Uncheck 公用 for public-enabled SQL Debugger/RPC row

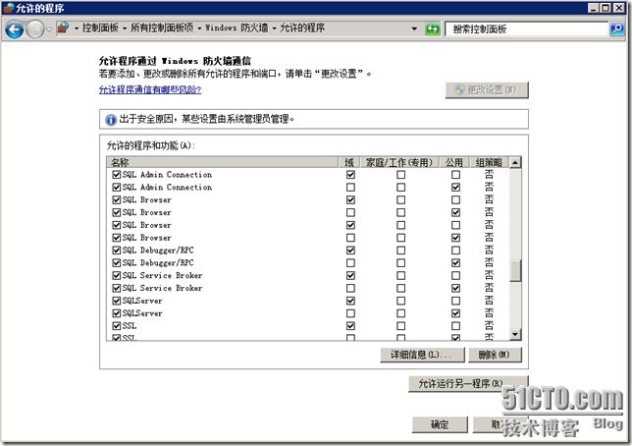coord(455,262)
